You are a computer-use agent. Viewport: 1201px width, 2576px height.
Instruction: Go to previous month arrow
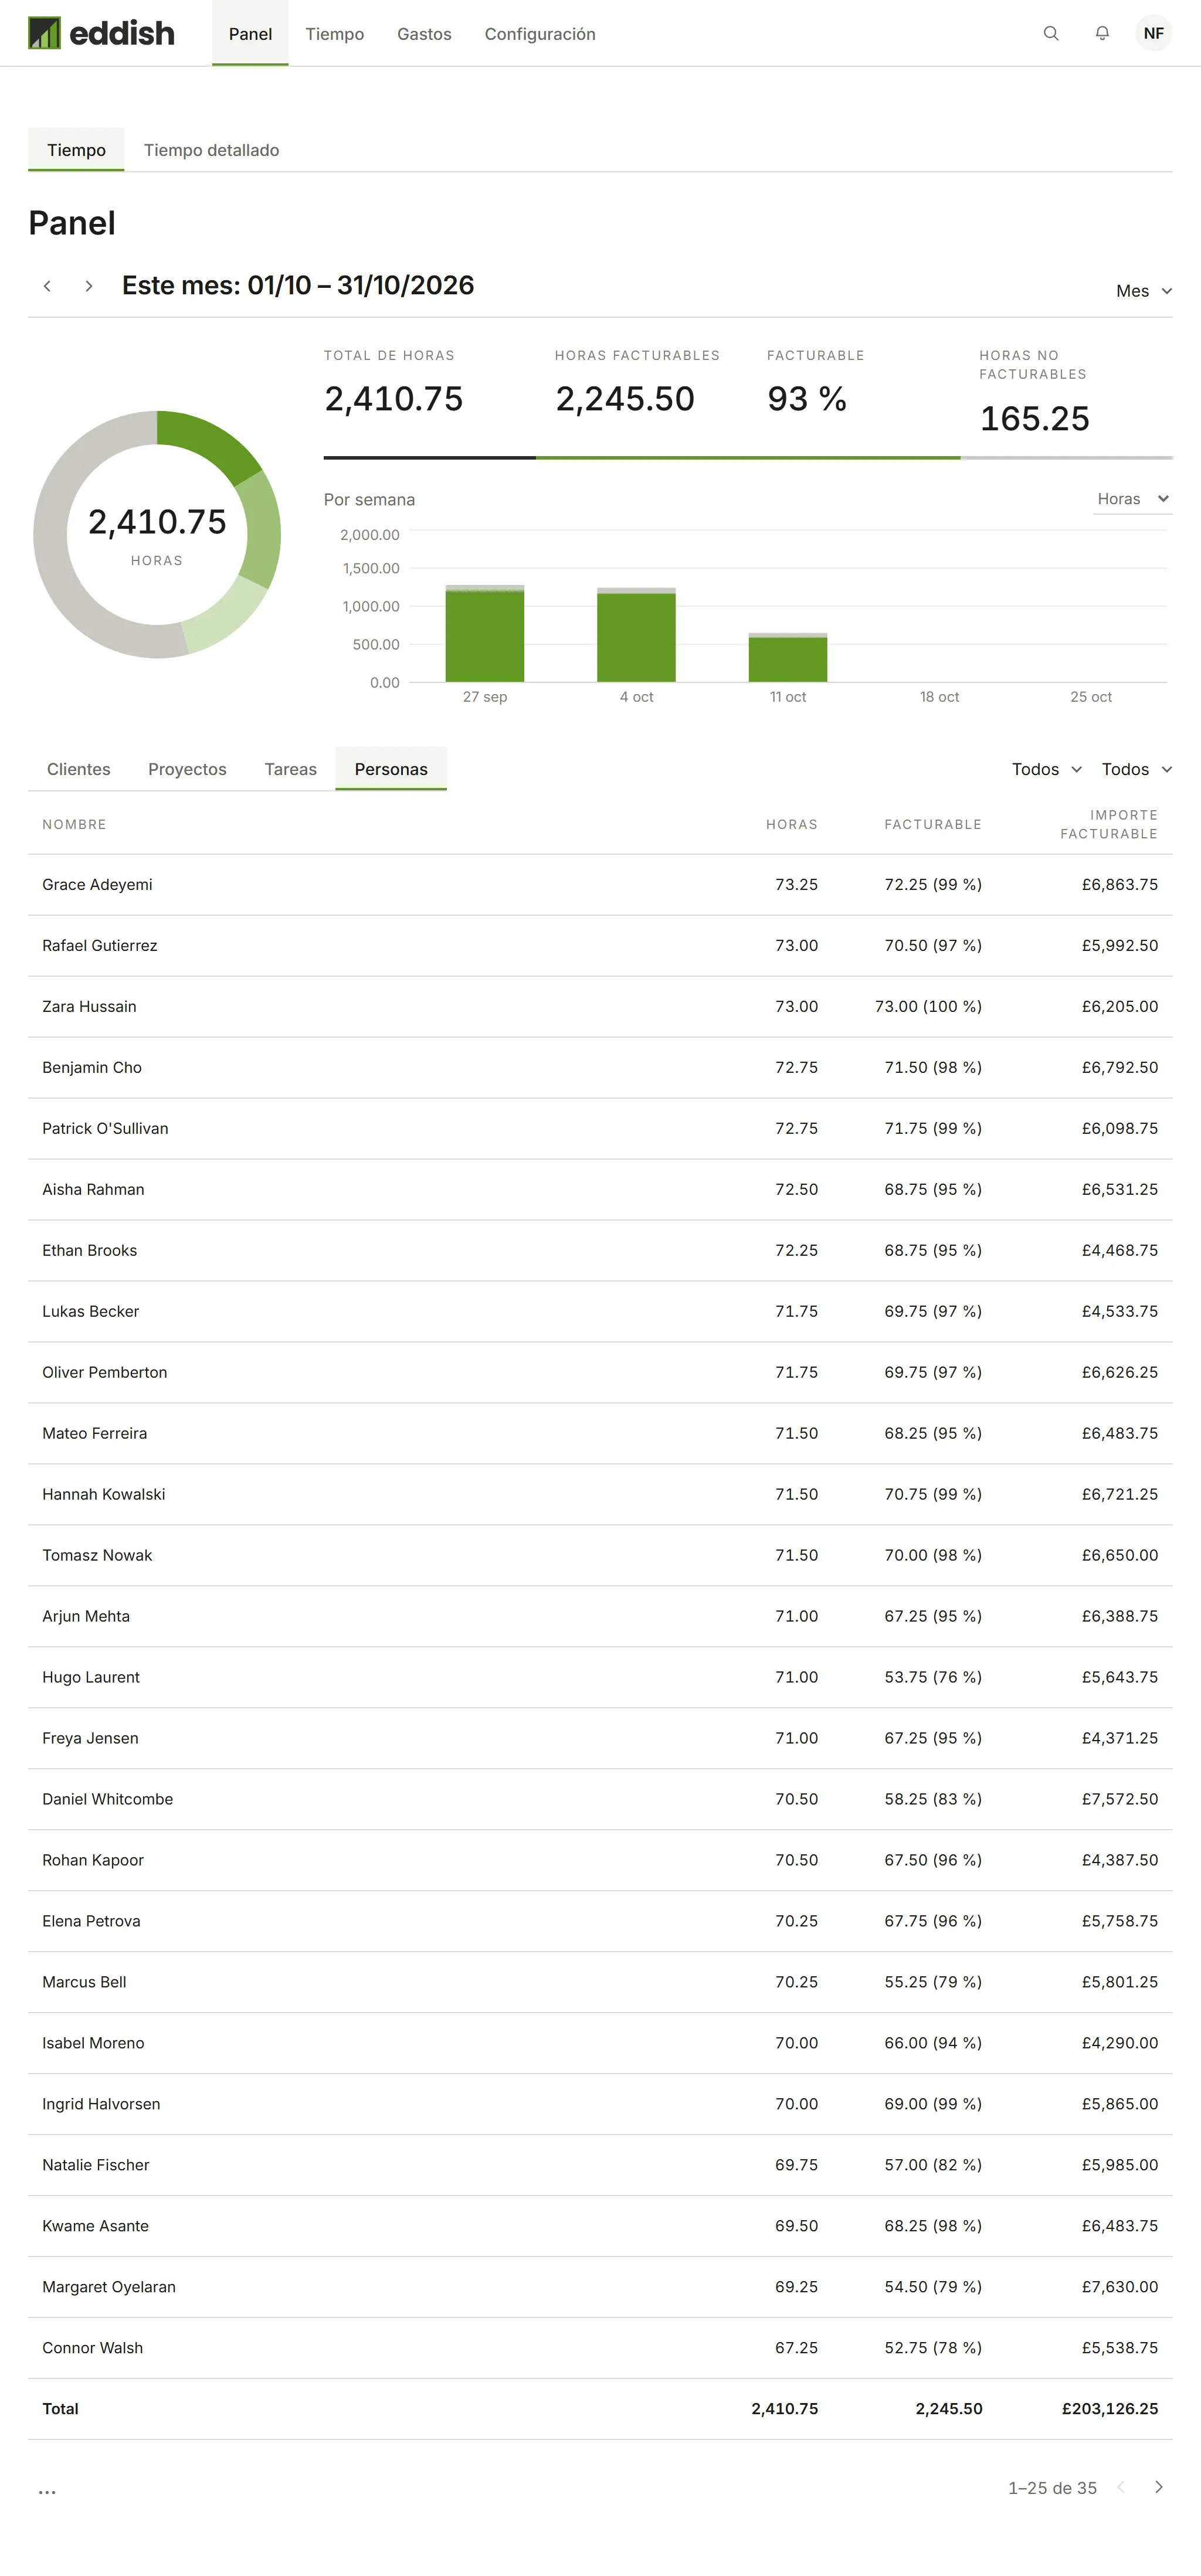click(x=47, y=286)
